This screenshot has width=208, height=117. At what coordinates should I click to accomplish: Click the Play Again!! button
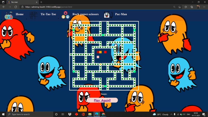[102, 100]
